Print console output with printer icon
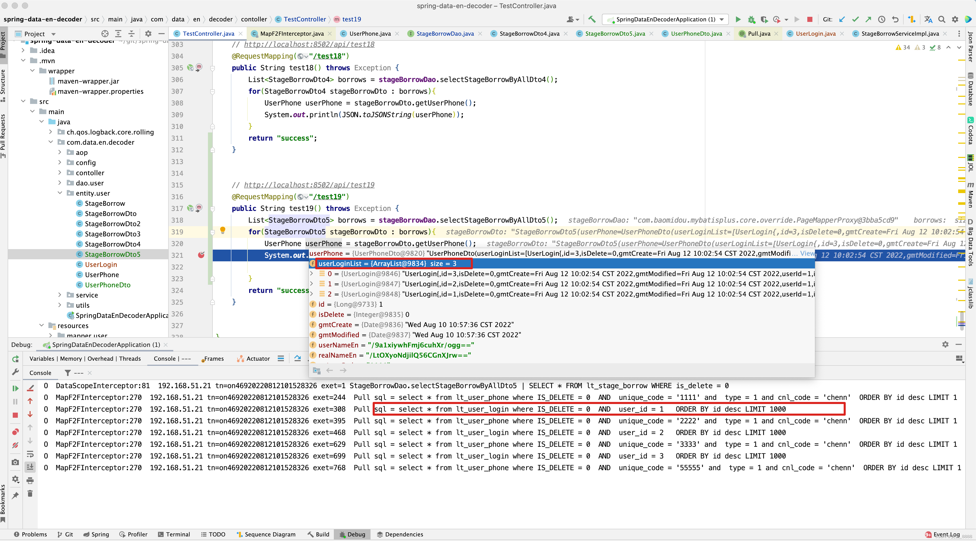 coord(30,480)
